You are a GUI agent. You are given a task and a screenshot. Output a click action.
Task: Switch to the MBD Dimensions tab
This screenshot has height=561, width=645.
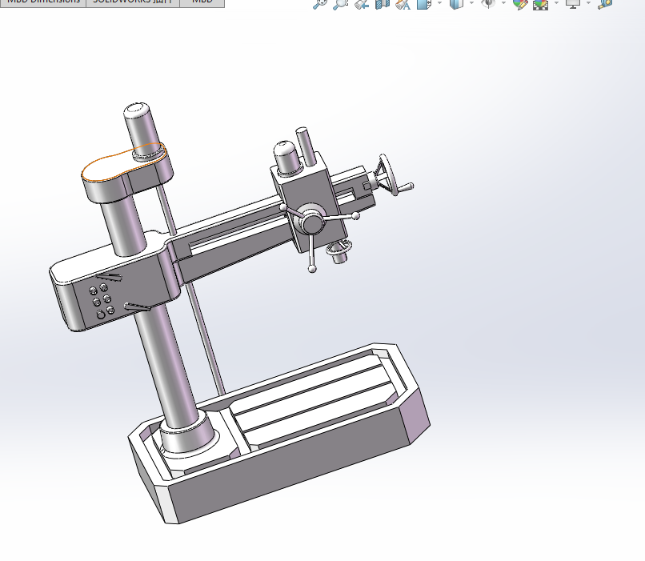tap(42, 2)
